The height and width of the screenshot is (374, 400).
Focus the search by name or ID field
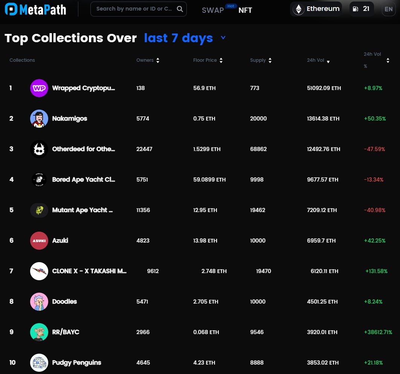point(138,9)
